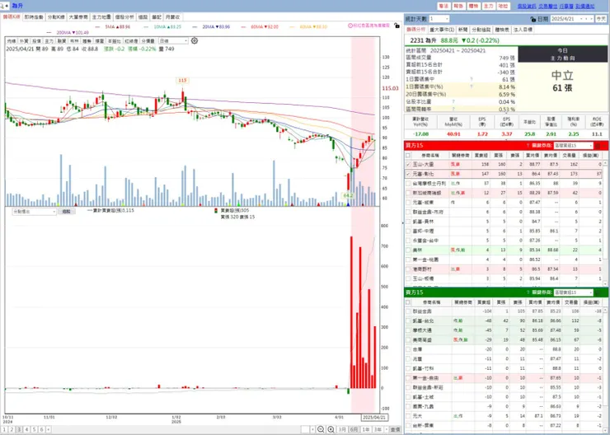Click the 115 price high label on the chart
This screenshot has height=435, width=610.
click(x=182, y=81)
